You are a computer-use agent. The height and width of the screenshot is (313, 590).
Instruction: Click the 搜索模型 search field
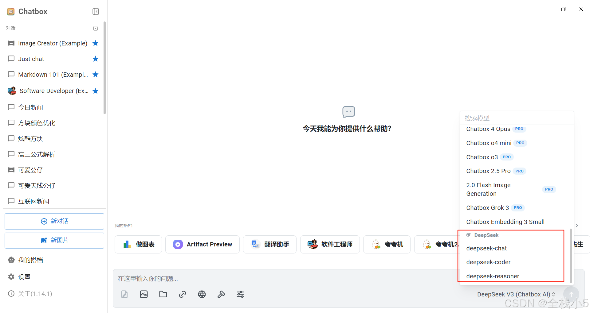click(517, 118)
